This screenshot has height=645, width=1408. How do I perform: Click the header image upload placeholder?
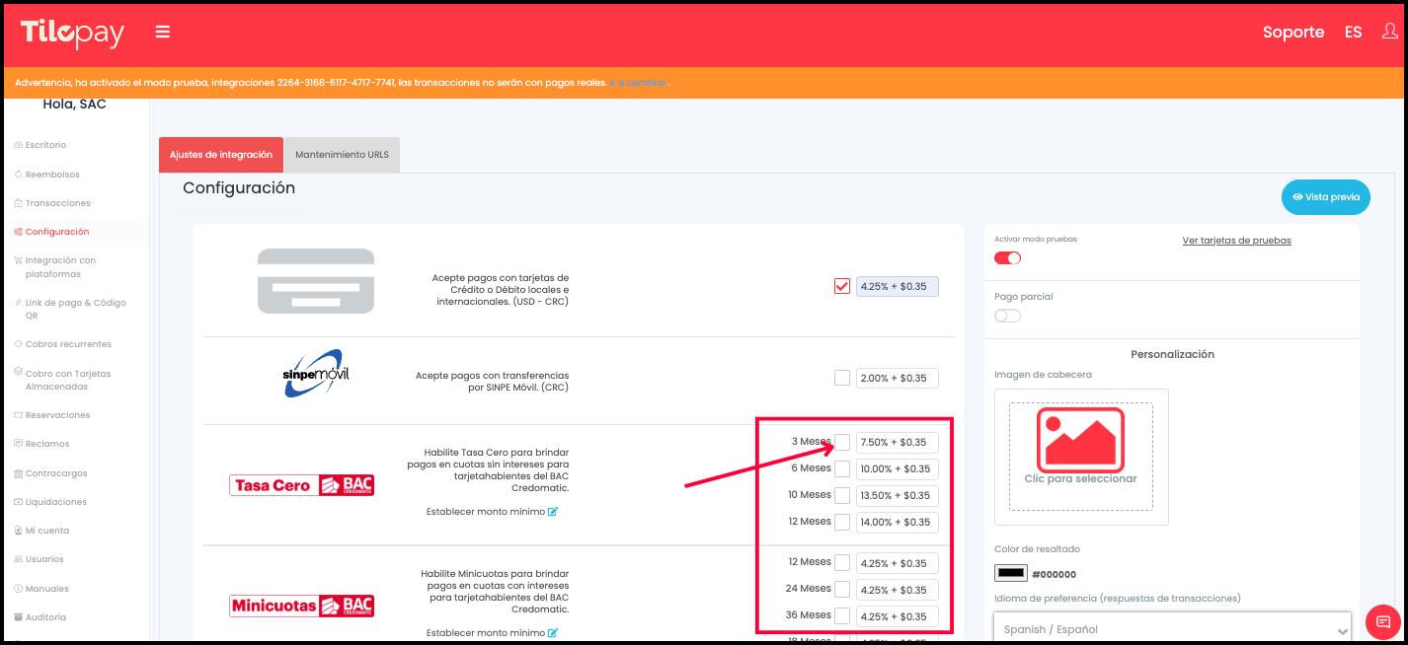1080,456
